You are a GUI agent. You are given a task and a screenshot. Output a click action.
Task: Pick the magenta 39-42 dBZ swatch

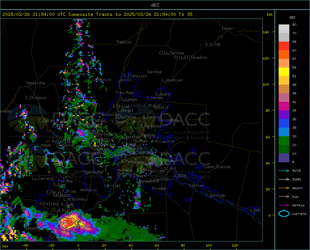click(284, 106)
